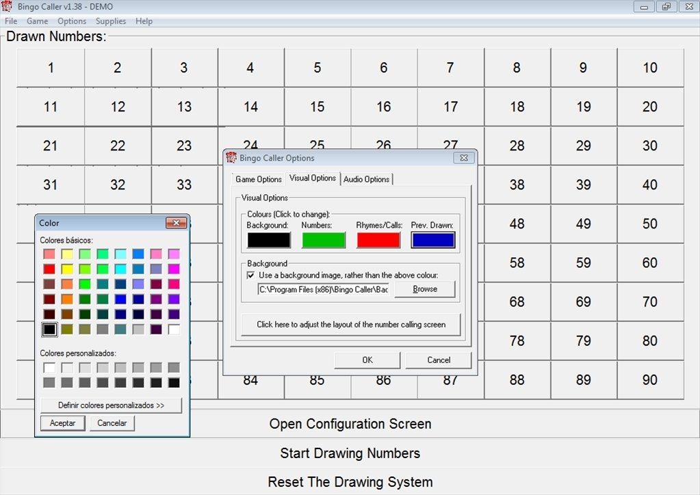Click the Bingo Caller Options dialog icon
The width and height of the screenshot is (700, 495).
[x=231, y=158]
